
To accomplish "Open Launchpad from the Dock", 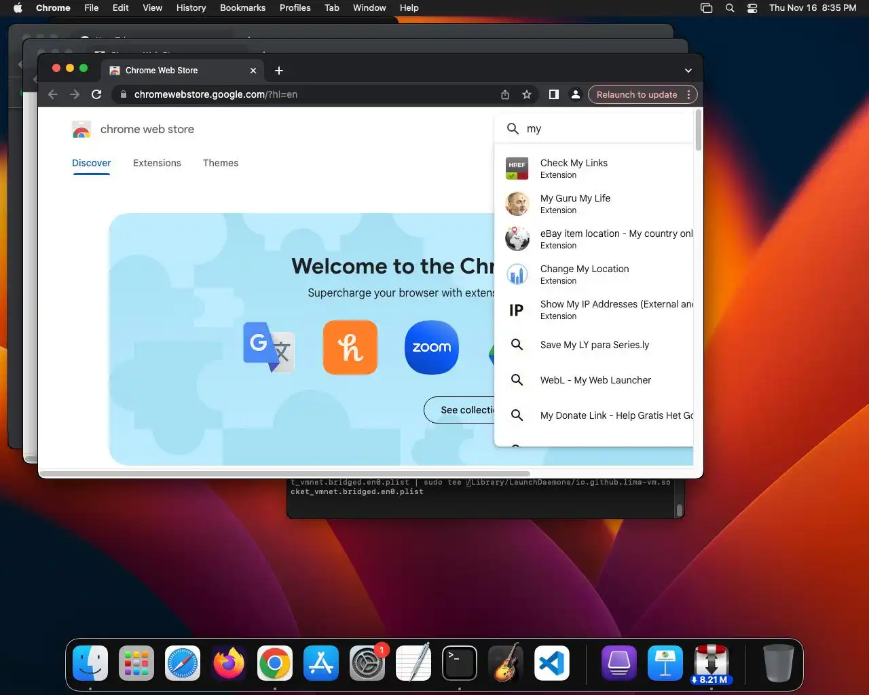I will [136, 663].
